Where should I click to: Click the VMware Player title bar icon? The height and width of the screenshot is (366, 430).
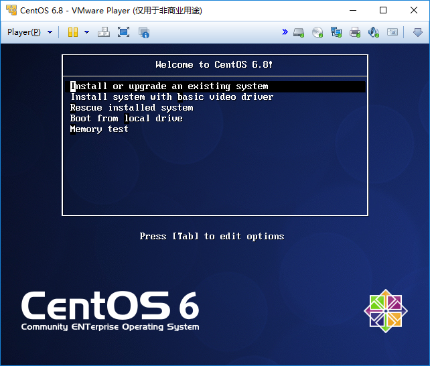pos(11,10)
